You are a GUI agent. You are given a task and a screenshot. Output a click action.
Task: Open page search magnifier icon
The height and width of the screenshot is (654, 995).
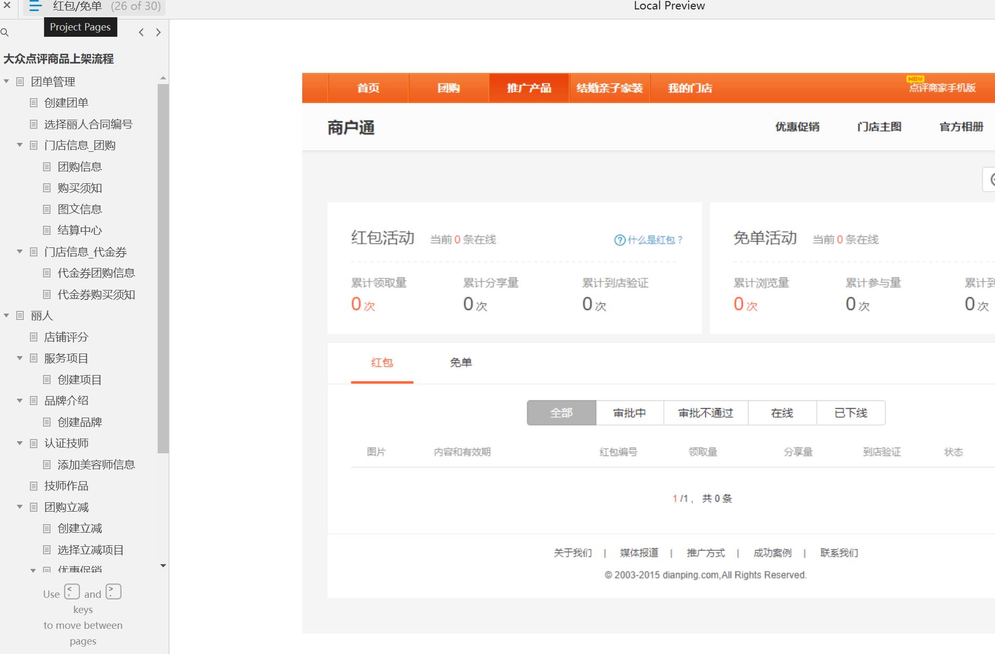[x=5, y=33]
